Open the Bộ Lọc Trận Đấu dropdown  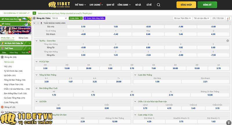coord(182,18)
